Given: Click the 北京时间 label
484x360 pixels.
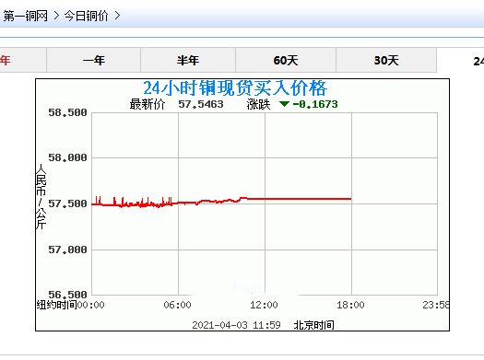Looking at the screenshot, I should click(314, 325).
